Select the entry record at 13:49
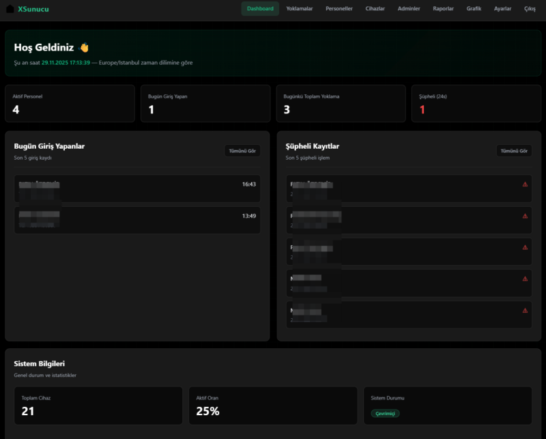 point(137,221)
